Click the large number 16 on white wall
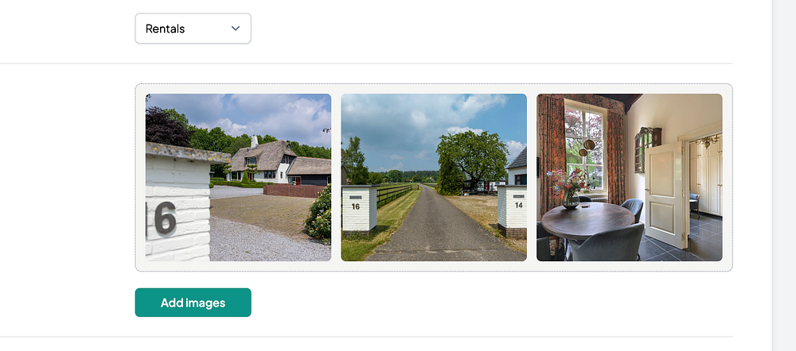The image size is (796, 351). click(162, 218)
